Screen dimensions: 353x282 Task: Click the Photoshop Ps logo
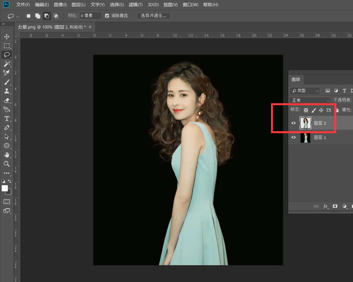[x=6, y=4]
